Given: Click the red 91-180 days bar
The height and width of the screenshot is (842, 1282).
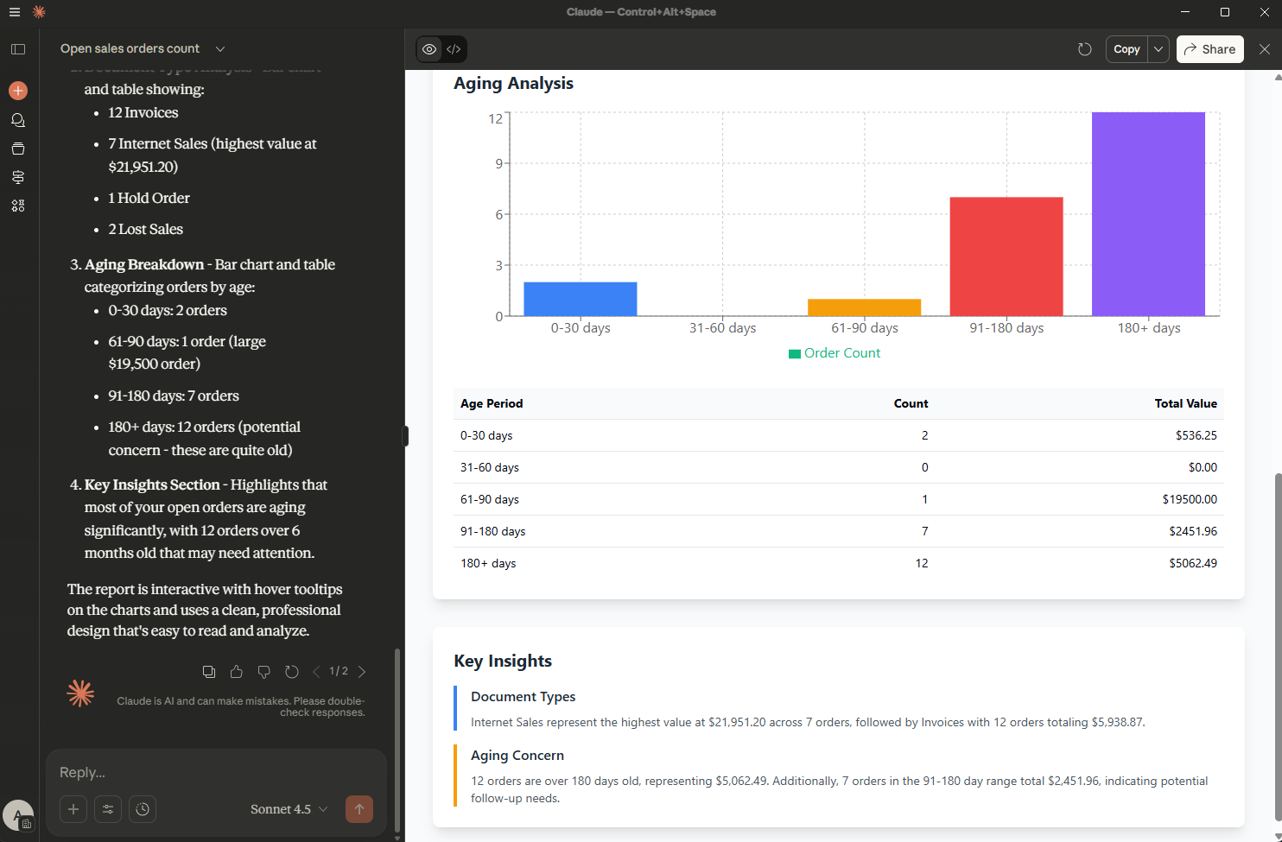Looking at the screenshot, I should [x=1006, y=256].
